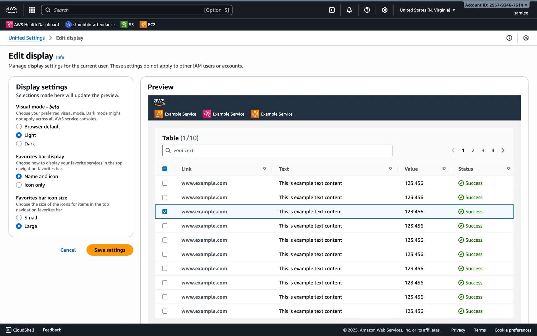Check the first table row checkbox

click(x=165, y=183)
